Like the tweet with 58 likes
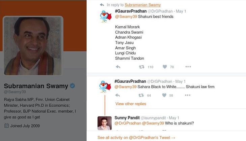This screenshot has width=246, height=141. click(x=164, y=95)
